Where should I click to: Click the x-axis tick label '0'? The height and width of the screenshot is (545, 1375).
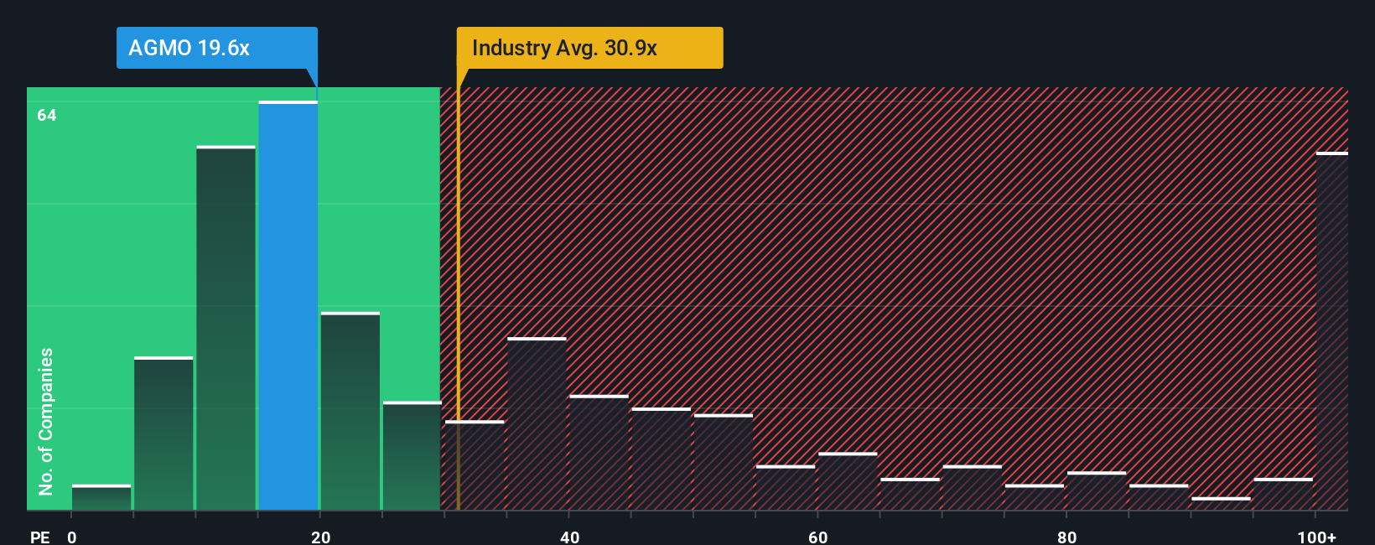(72, 537)
